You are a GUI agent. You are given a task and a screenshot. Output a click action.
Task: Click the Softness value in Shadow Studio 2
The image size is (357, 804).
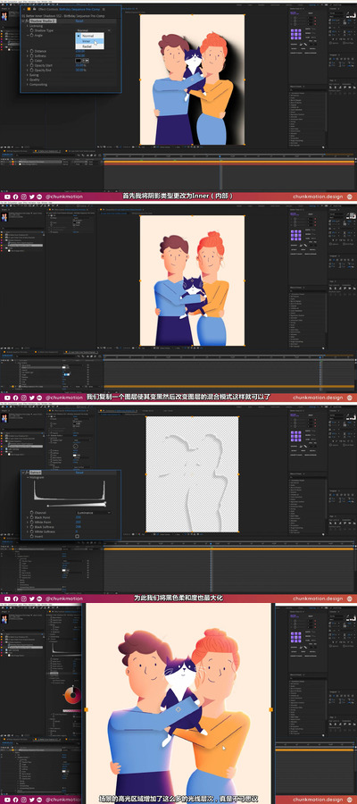80,56
